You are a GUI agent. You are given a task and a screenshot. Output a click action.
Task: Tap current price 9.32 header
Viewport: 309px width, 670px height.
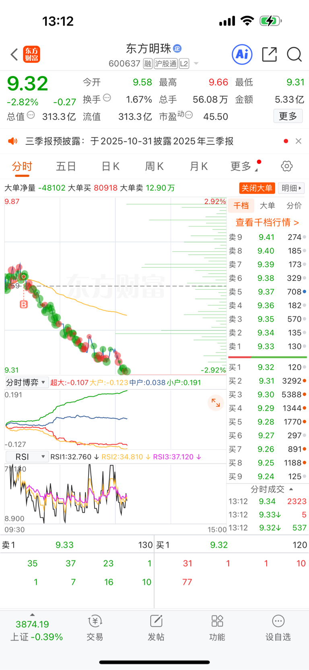point(27,84)
